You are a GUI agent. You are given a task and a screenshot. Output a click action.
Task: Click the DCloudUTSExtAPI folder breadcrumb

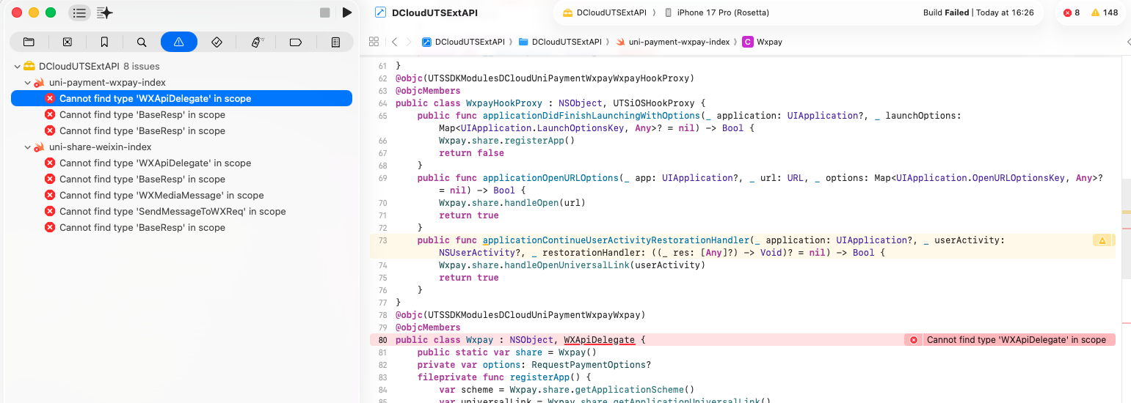[x=560, y=42]
